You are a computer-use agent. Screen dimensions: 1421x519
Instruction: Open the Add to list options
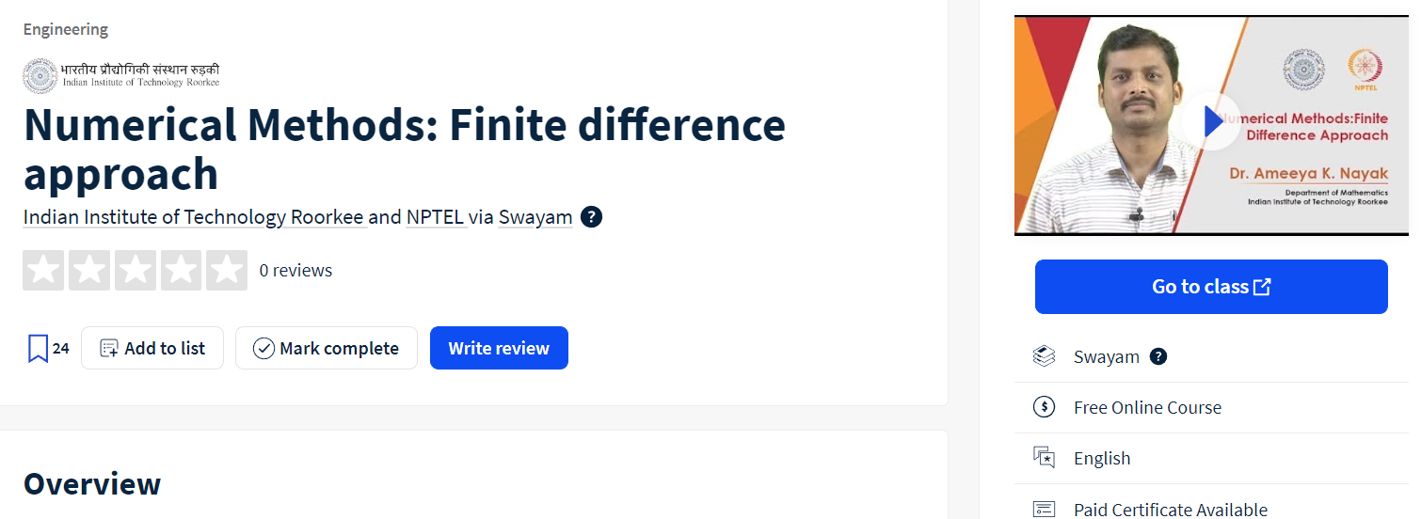[152, 348]
